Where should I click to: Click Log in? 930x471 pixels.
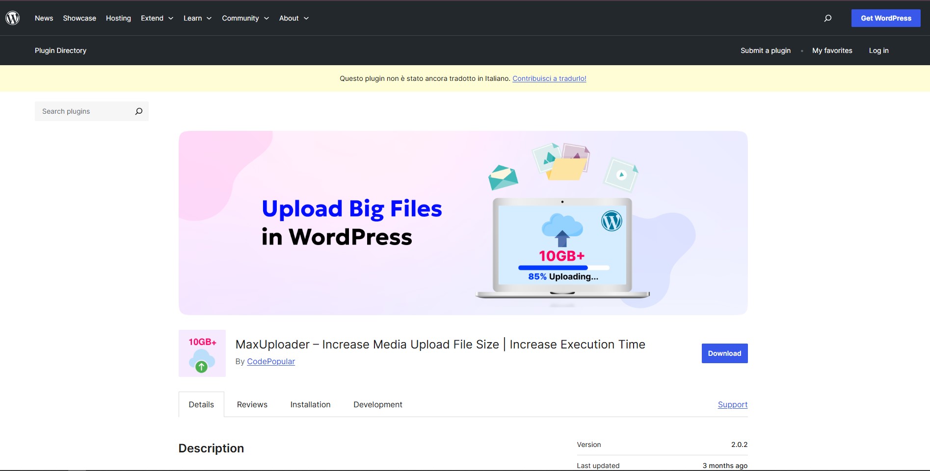click(x=878, y=50)
